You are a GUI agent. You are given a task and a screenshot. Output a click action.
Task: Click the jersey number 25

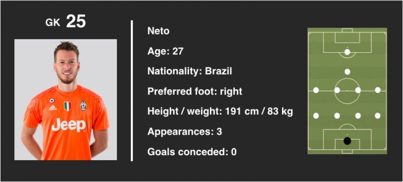[x=76, y=21]
